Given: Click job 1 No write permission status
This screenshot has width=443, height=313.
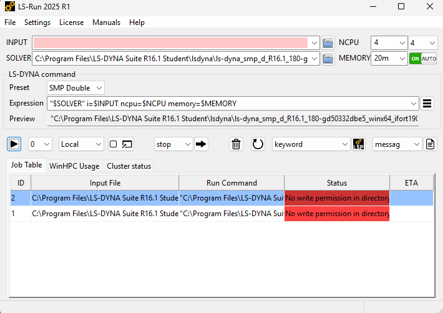Looking at the screenshot, I should [337, 214].
